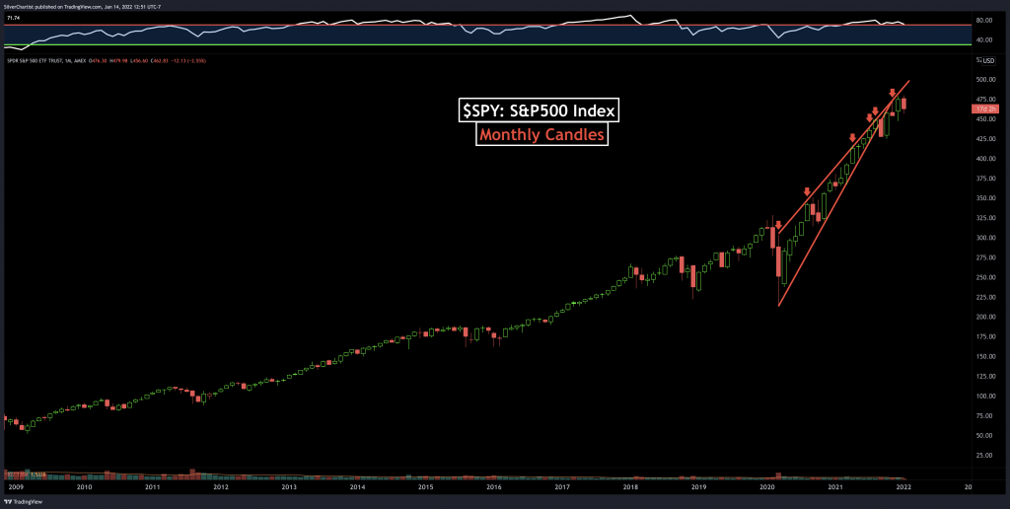Click the 2018 label on time axis
This screenshot has width=1010, height=509.
pyautogui.click(x=630, y=487)
